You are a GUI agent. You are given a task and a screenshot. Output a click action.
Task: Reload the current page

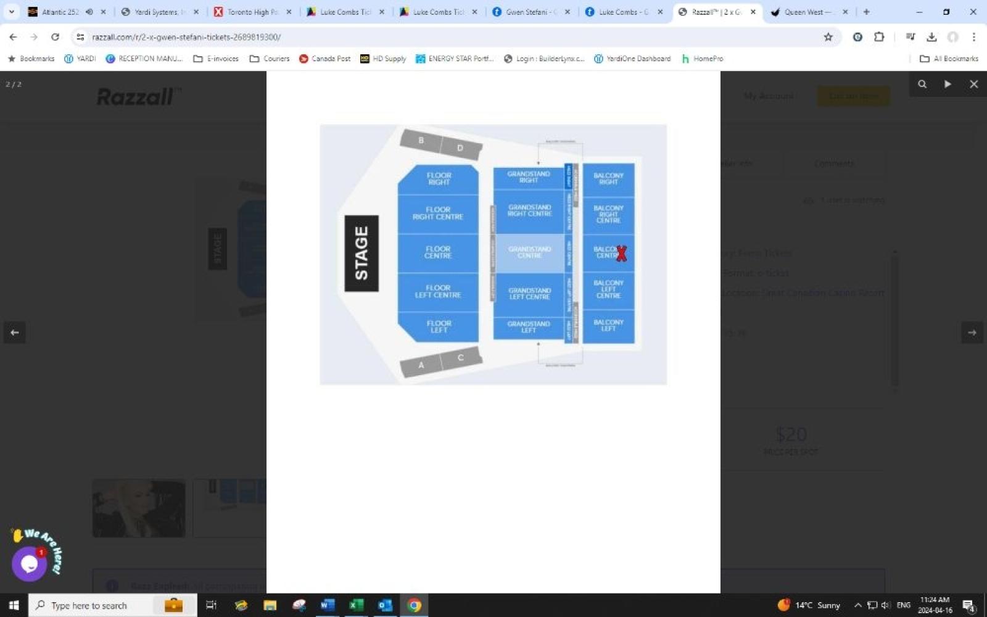pyautogui.click(x=55, y=37)
